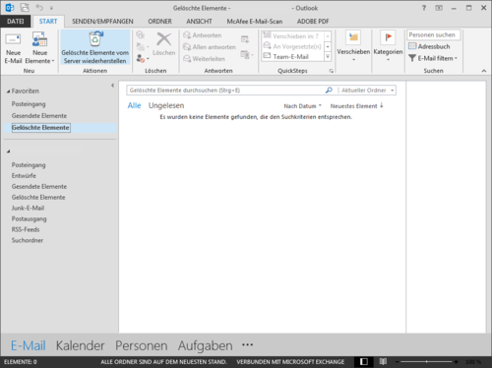492x368 pixels.
Task: Open the Junk-E-Mail block sender icon menu
Action: coord(143,58)
